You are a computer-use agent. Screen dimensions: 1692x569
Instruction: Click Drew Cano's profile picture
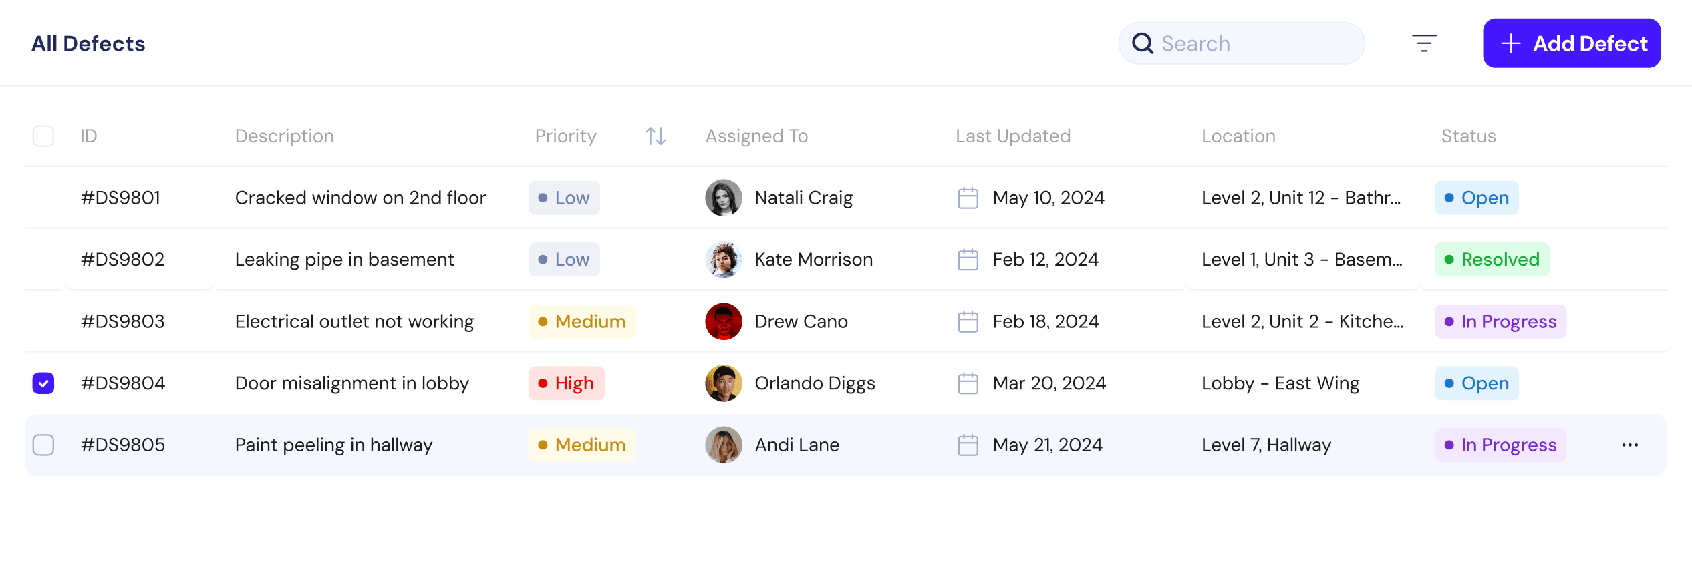tap(724, 321)
